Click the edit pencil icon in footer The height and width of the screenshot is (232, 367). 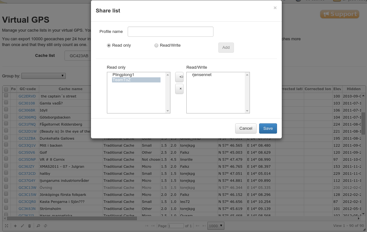click(x=22, y=226)
